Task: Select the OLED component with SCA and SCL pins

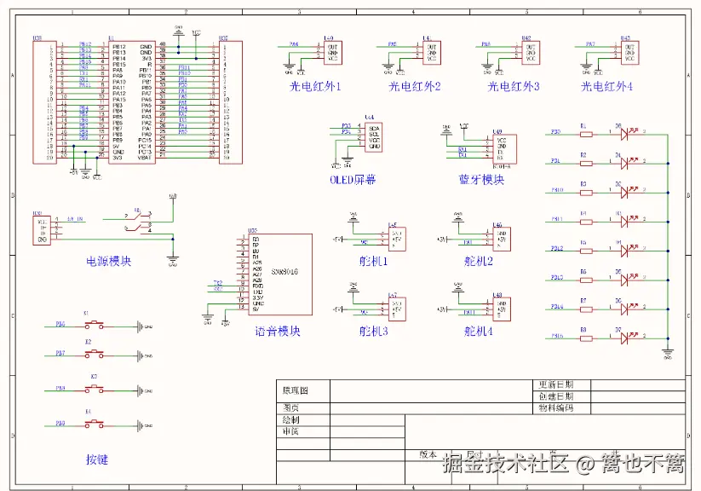Action: click(374, 137)
